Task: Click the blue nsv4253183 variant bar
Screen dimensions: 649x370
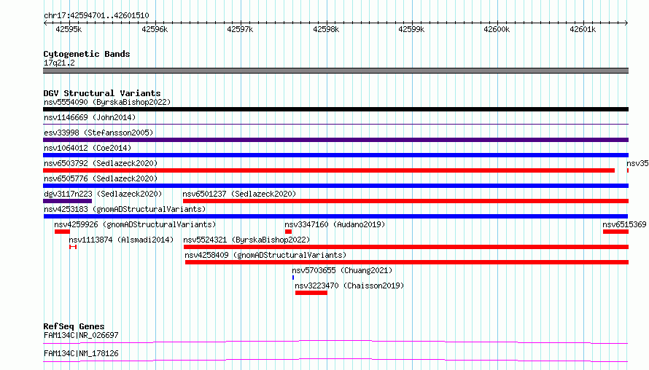Action: click(335, 216)
